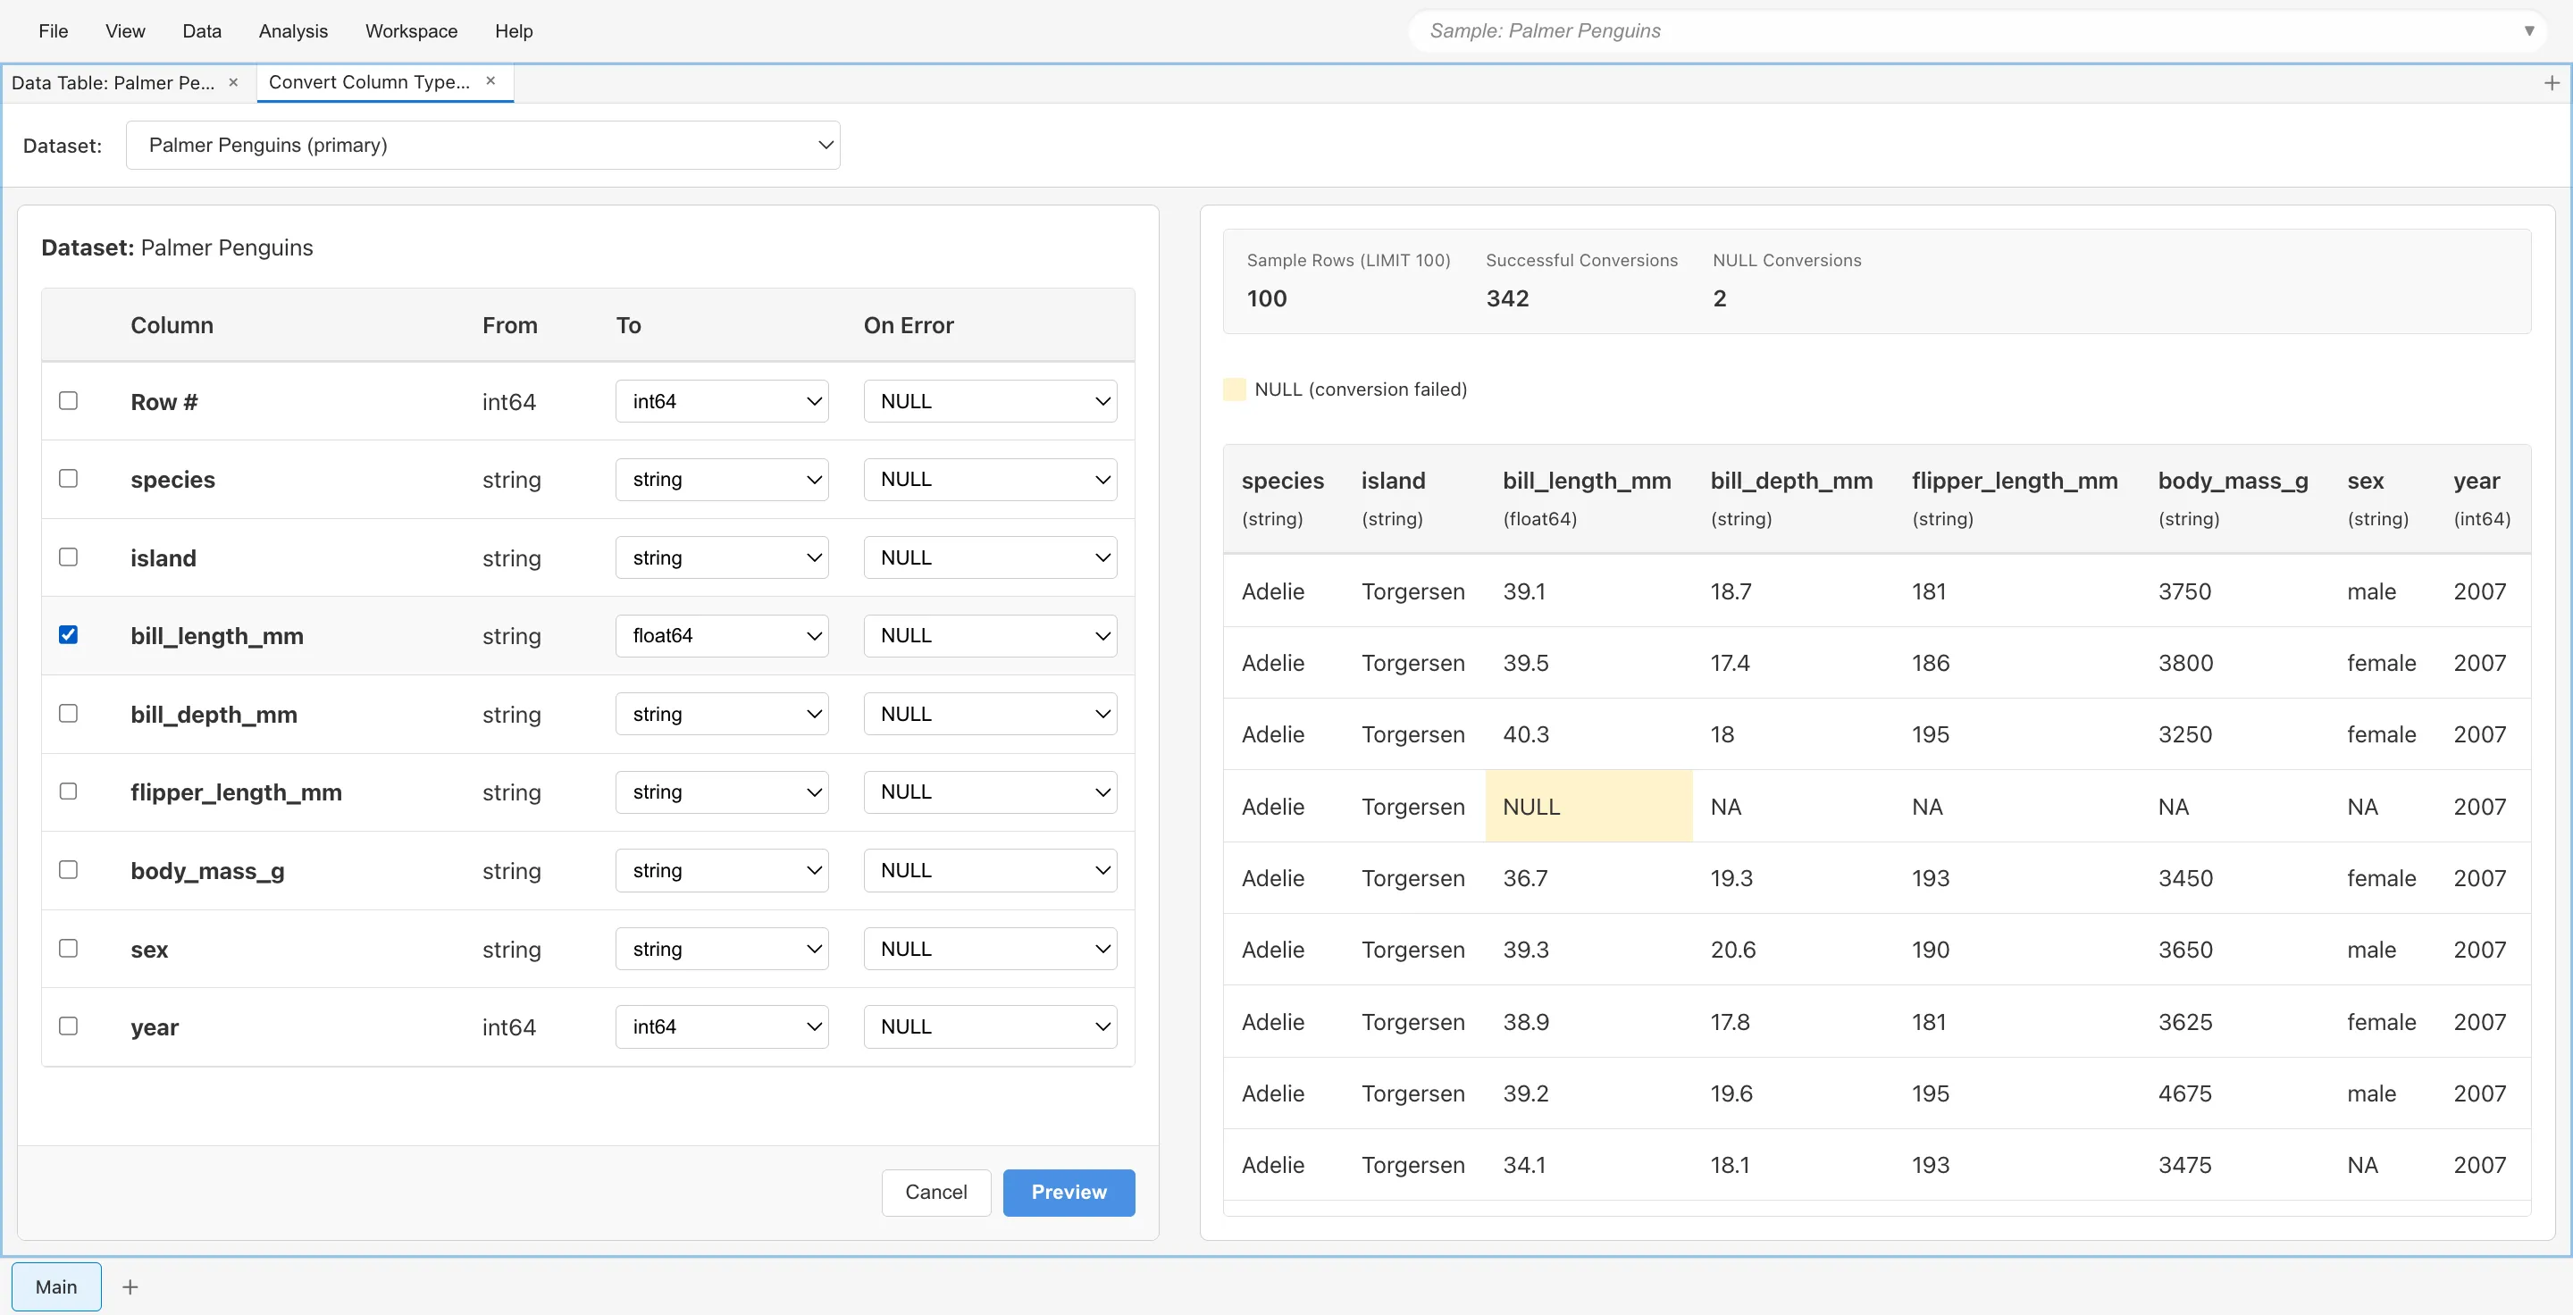Open the sample dataset selector dropdown
Screen dimensions: 2573x1315
[1982, 30]
